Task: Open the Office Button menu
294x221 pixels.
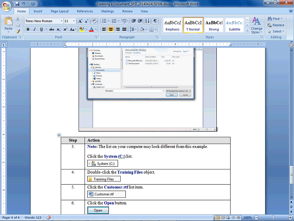Action: [x=6, y=7]
